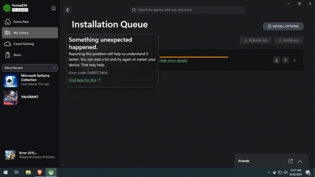Image resolution: width=315 pixels, height=177 pixels.
Task: Expand the Friends panel chevron
Action: tap(300, 162)
